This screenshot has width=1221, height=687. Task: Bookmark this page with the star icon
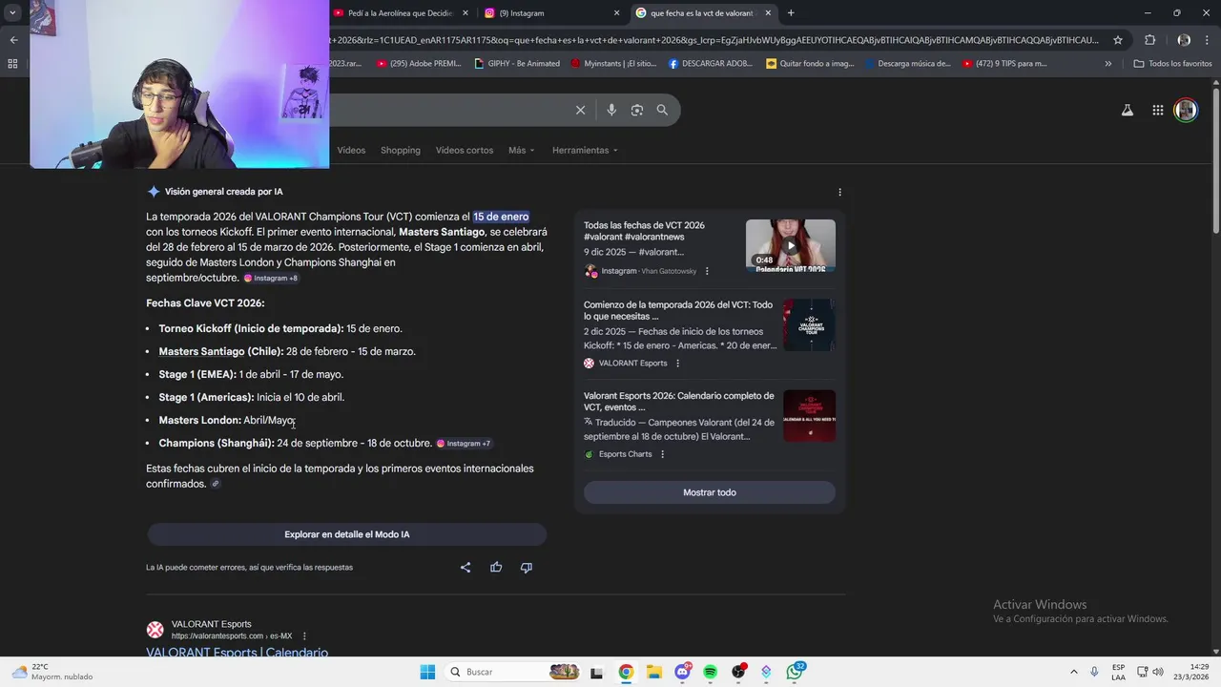[1118, 40]
